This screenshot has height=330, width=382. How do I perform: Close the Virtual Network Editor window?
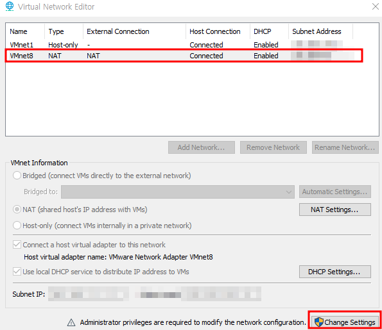coord(376,6)
